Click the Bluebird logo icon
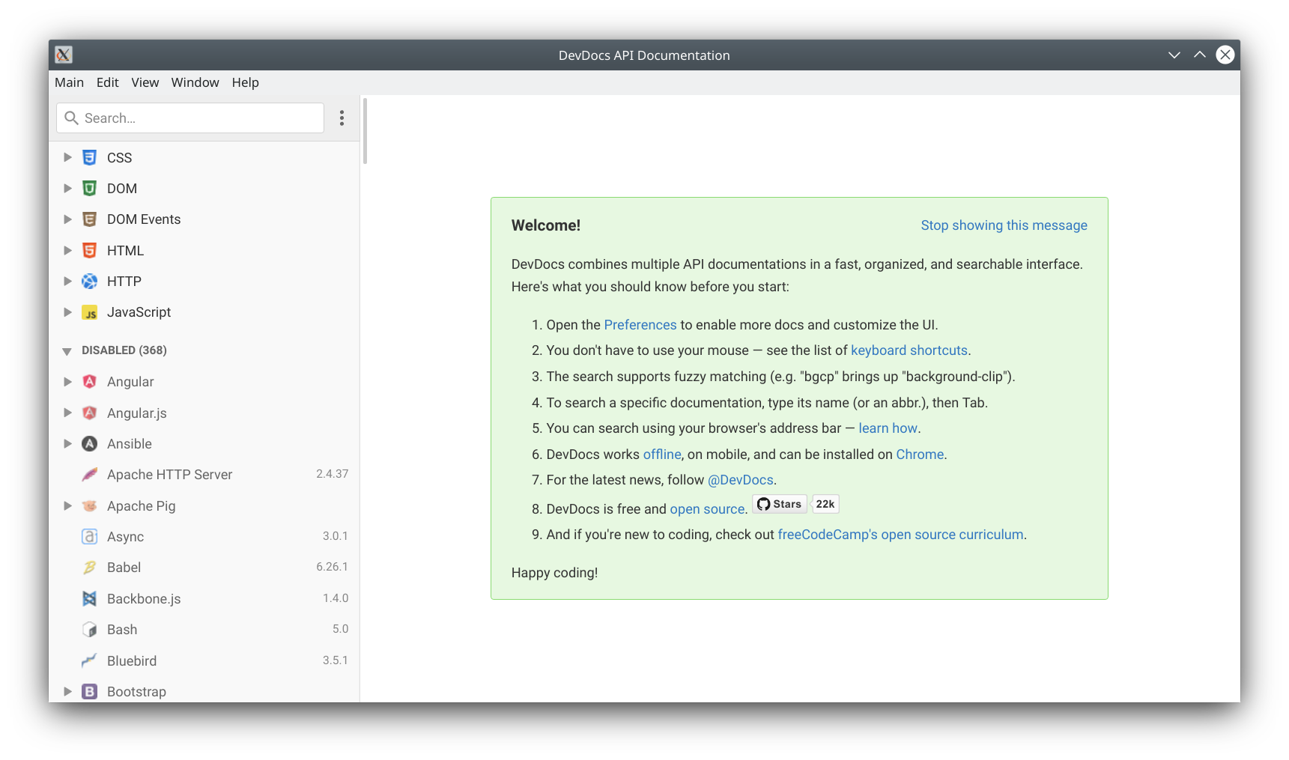This screenshot has height=760, width=1289. tap(89, 660)
